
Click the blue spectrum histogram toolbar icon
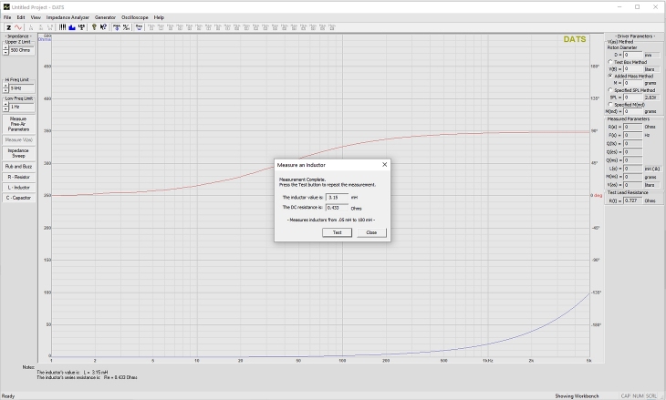point(71,27)
